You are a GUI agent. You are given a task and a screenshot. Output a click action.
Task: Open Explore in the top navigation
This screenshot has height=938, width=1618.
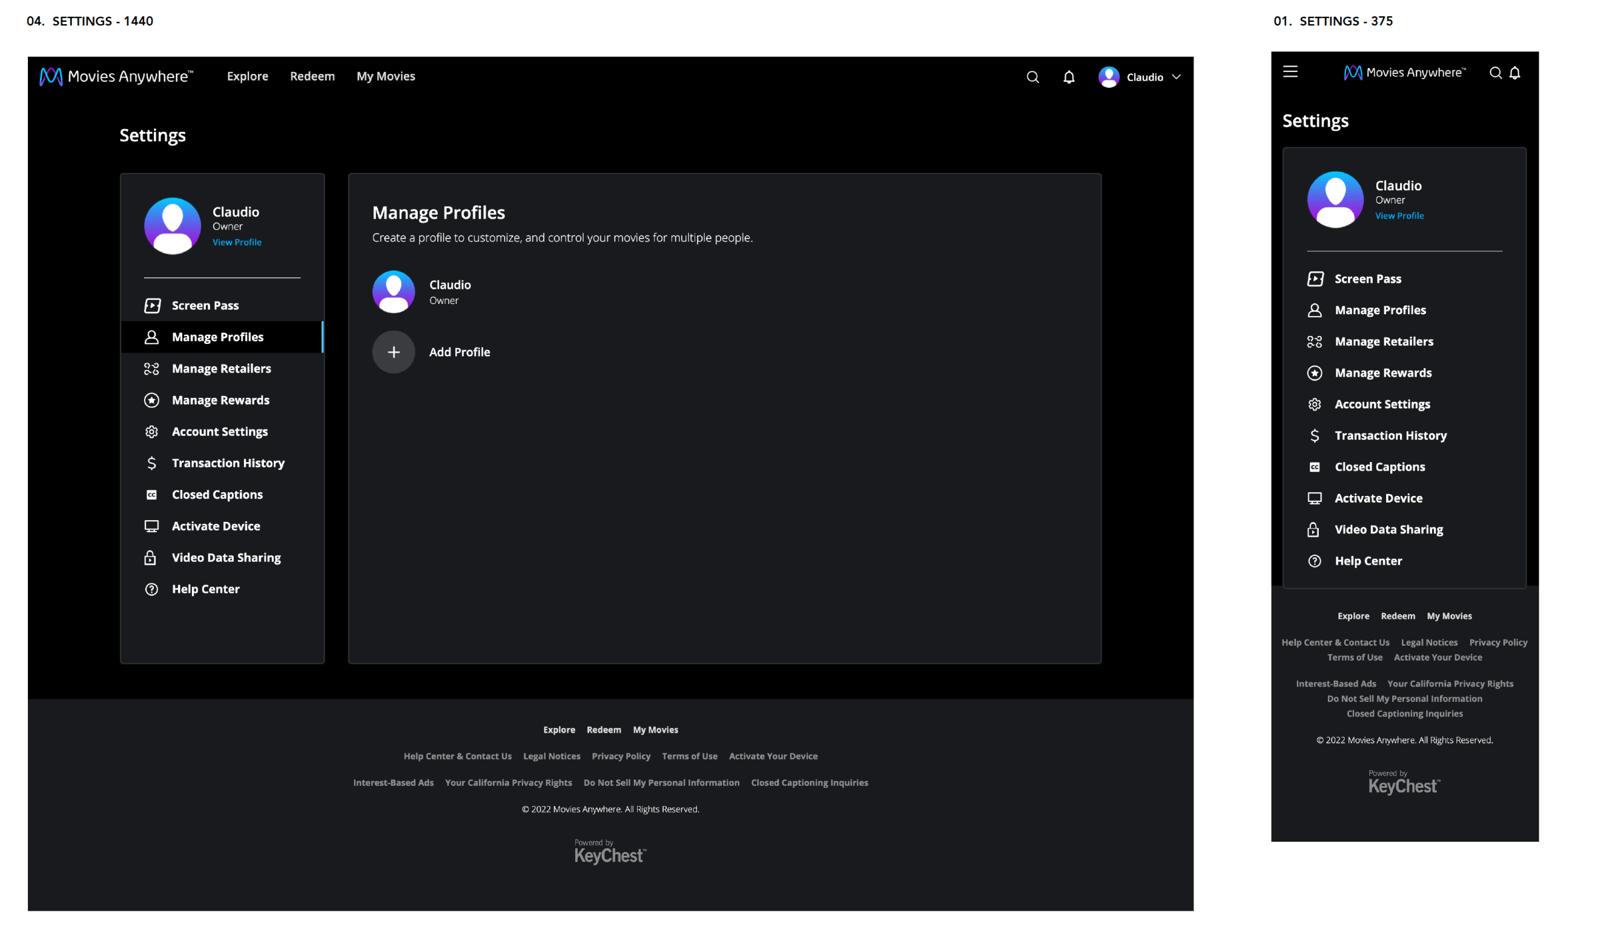pos(247,76)
